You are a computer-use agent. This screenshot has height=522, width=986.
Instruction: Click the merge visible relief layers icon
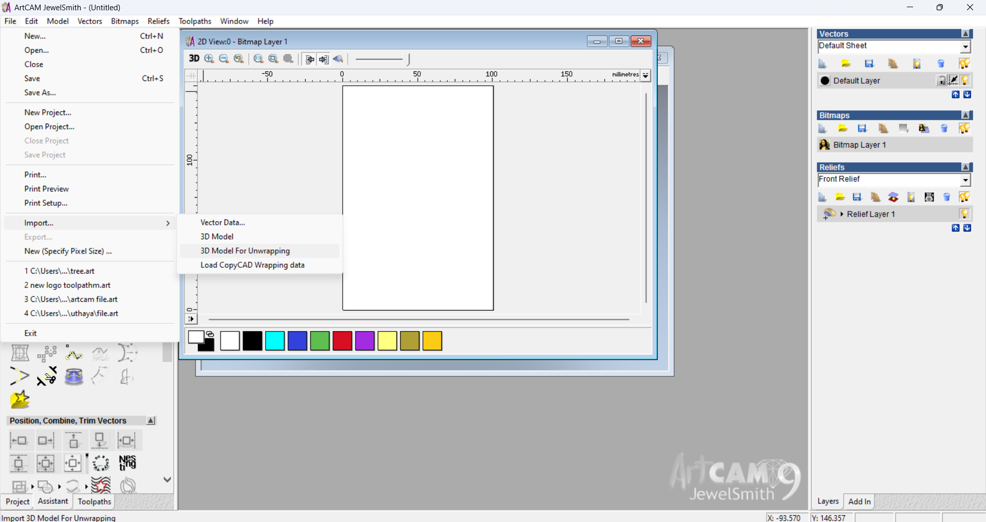coord(894,197)
